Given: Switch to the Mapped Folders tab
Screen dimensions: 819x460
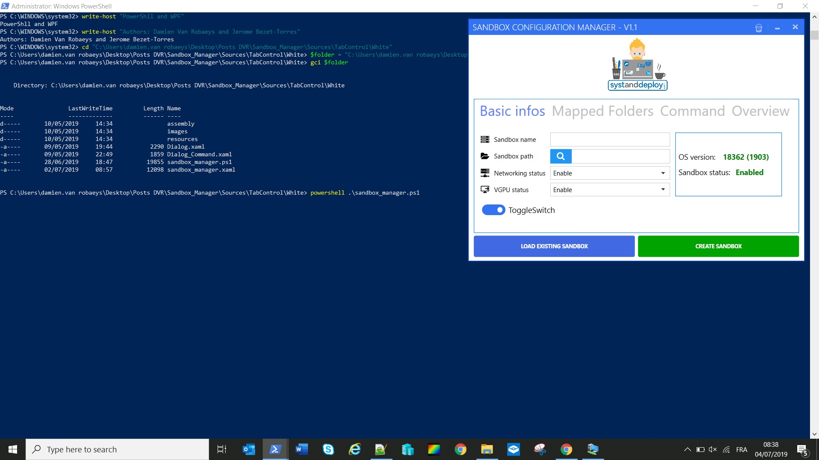Looking at the screenshot, I should (x=602, y=111).
